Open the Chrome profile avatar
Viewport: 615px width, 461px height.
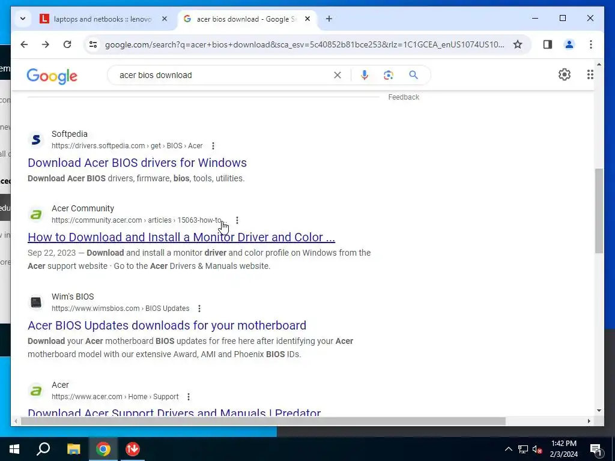click(x=569, y=44)
